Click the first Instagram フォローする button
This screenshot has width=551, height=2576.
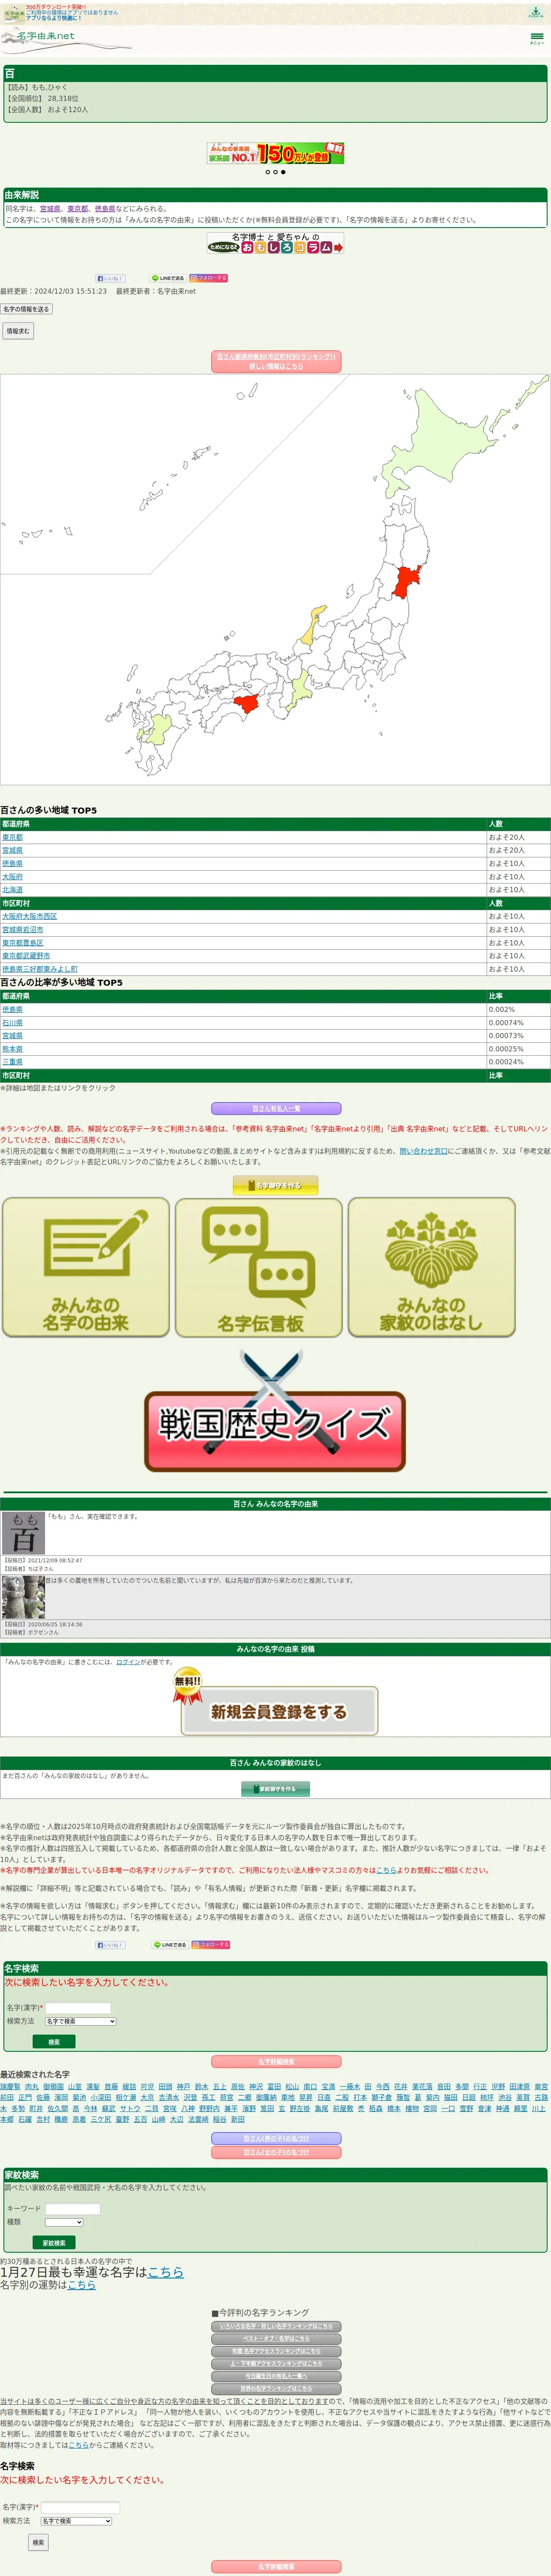pos(209,278)
